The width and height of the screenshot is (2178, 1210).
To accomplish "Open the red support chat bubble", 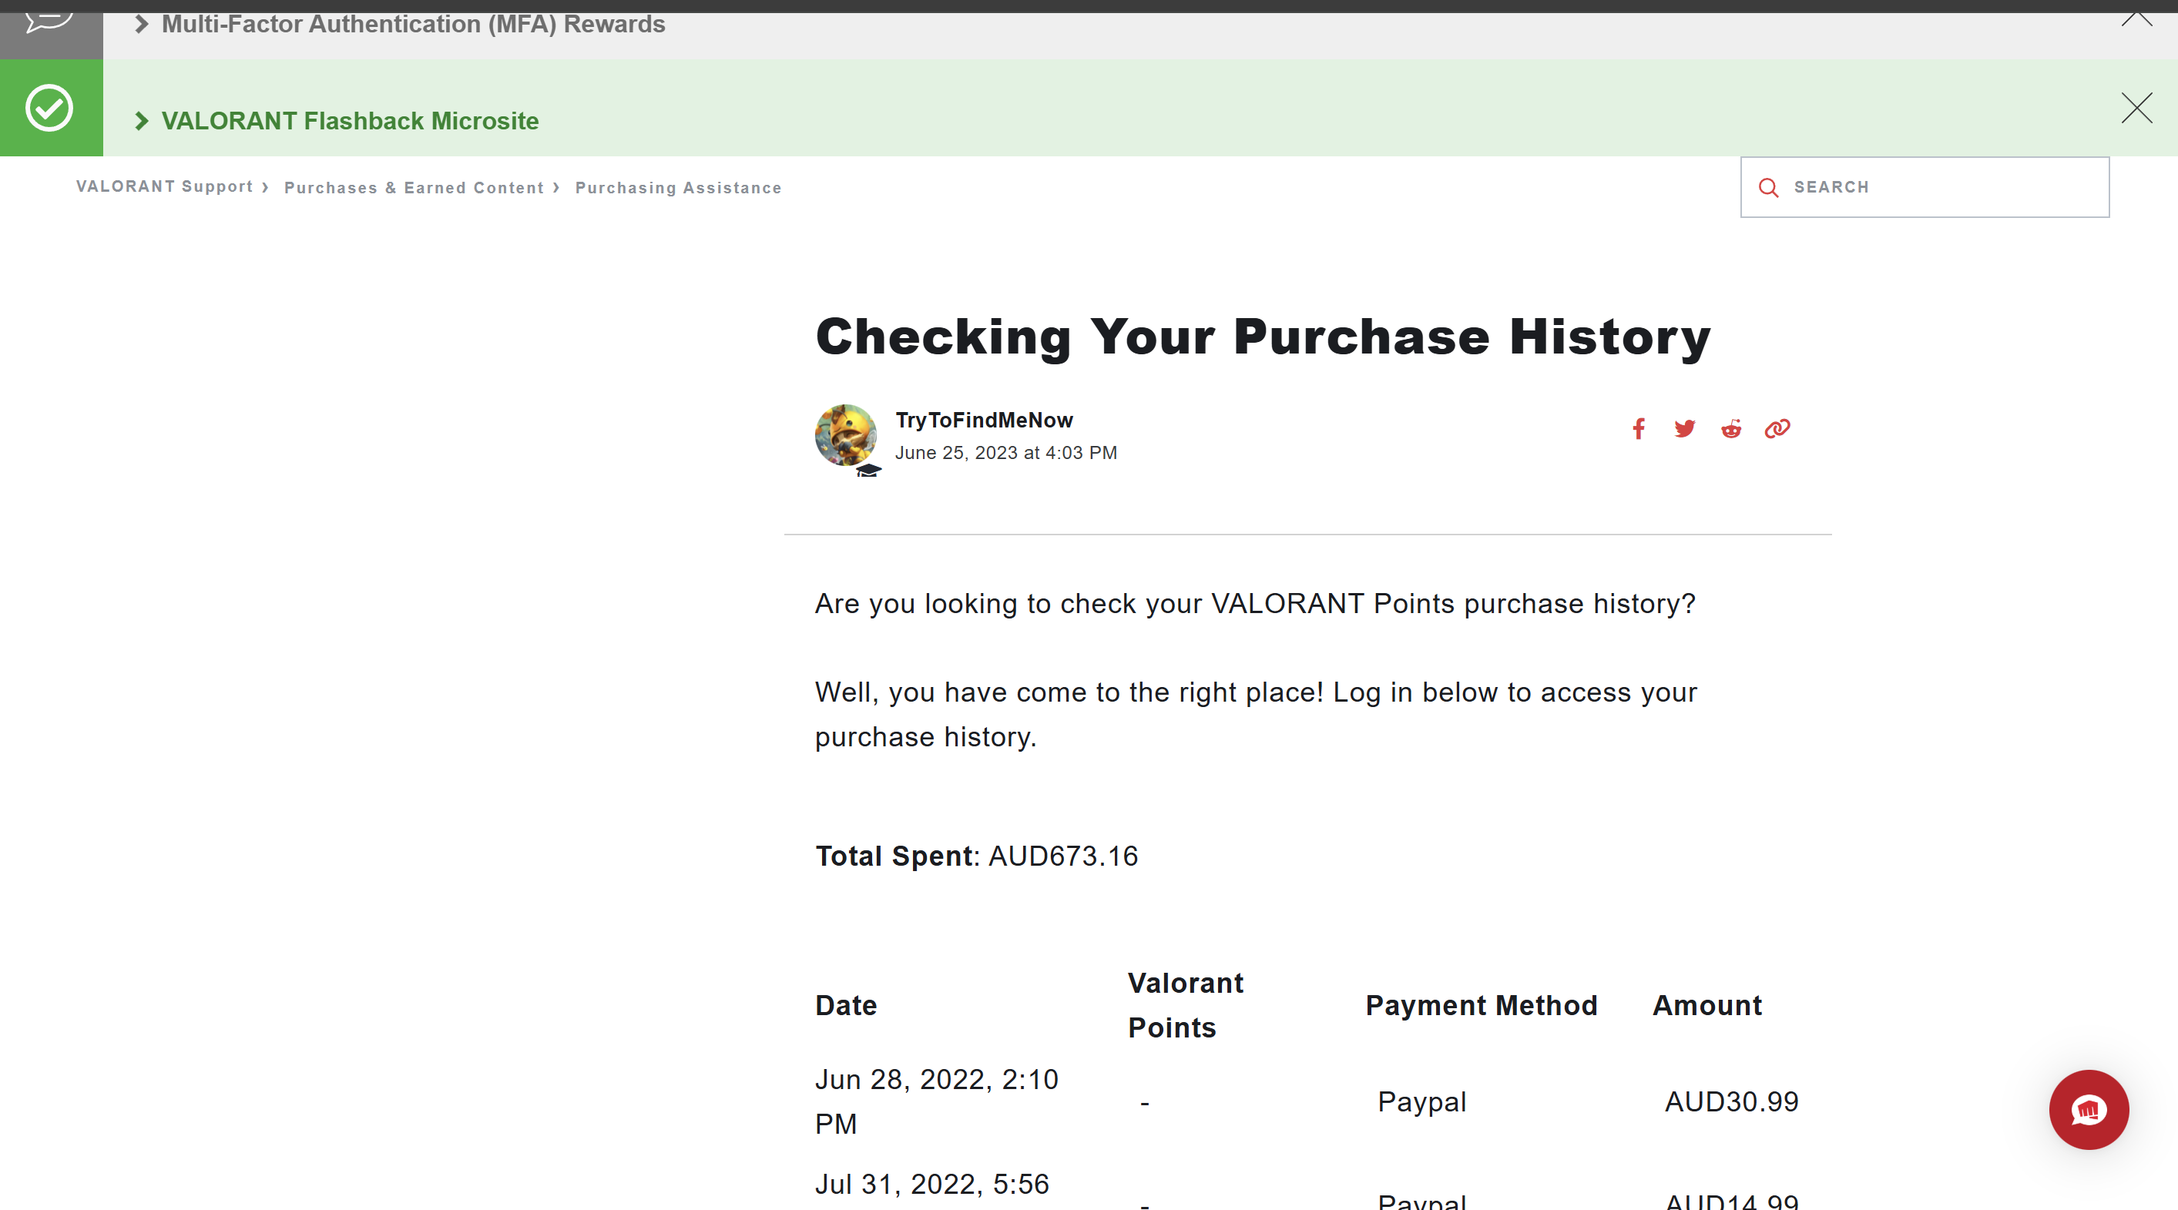I will pos(2089,1109).
